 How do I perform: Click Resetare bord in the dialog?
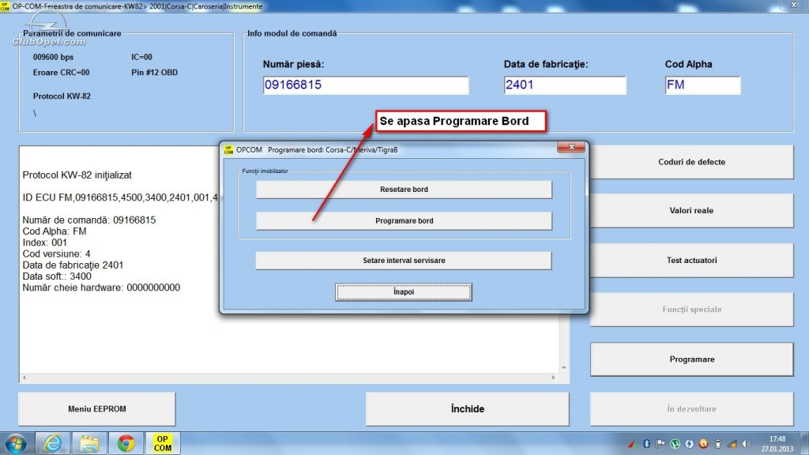(404, 190)
